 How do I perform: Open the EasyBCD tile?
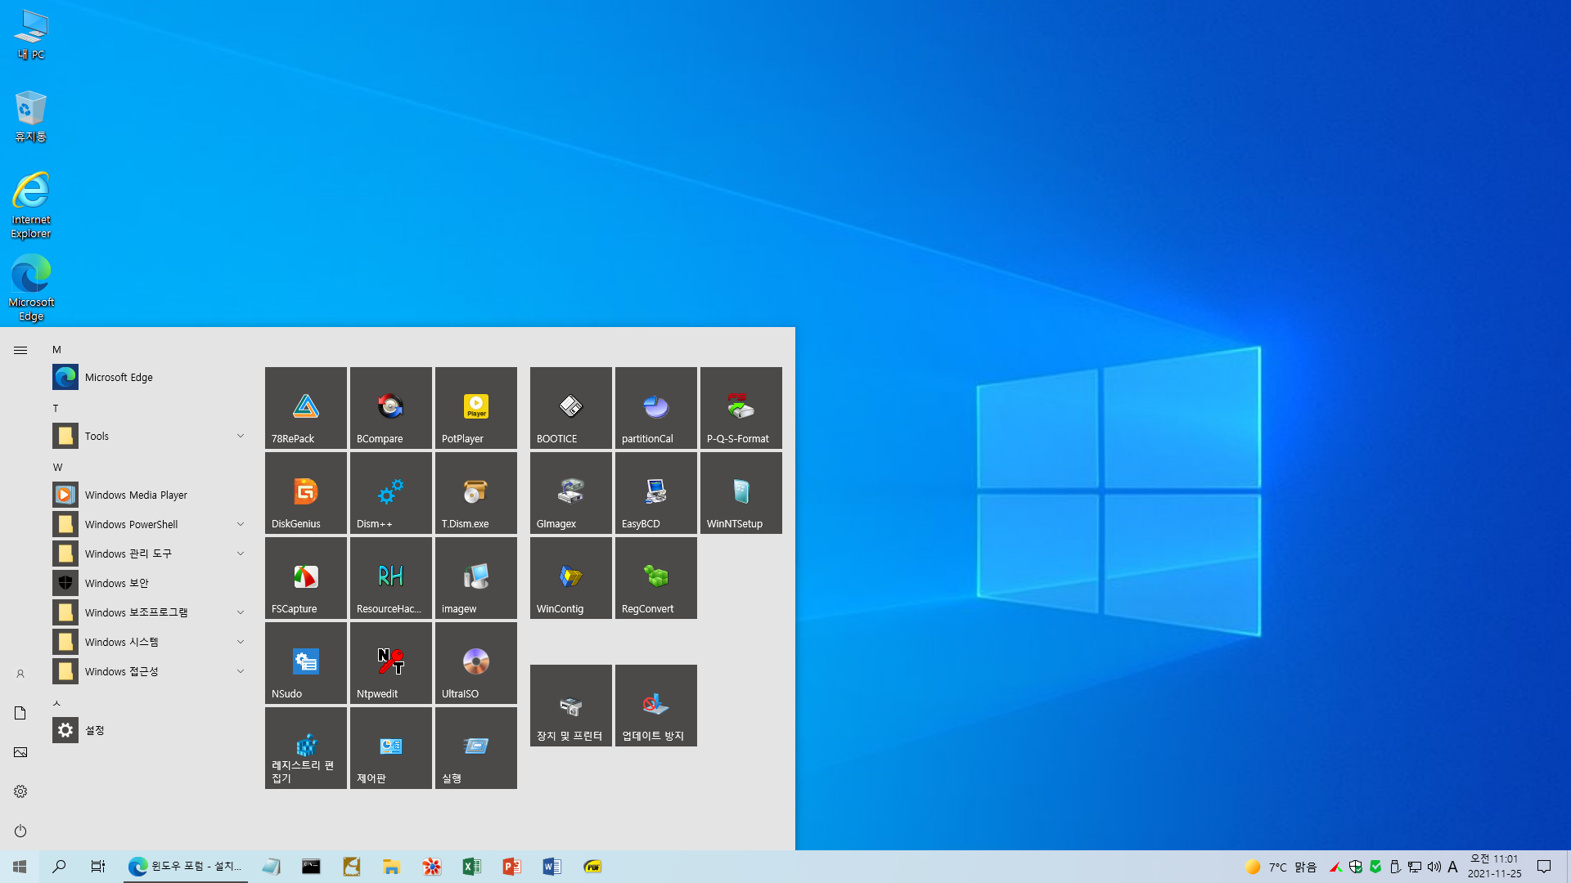pyautogui.click(x=656, y=493)
